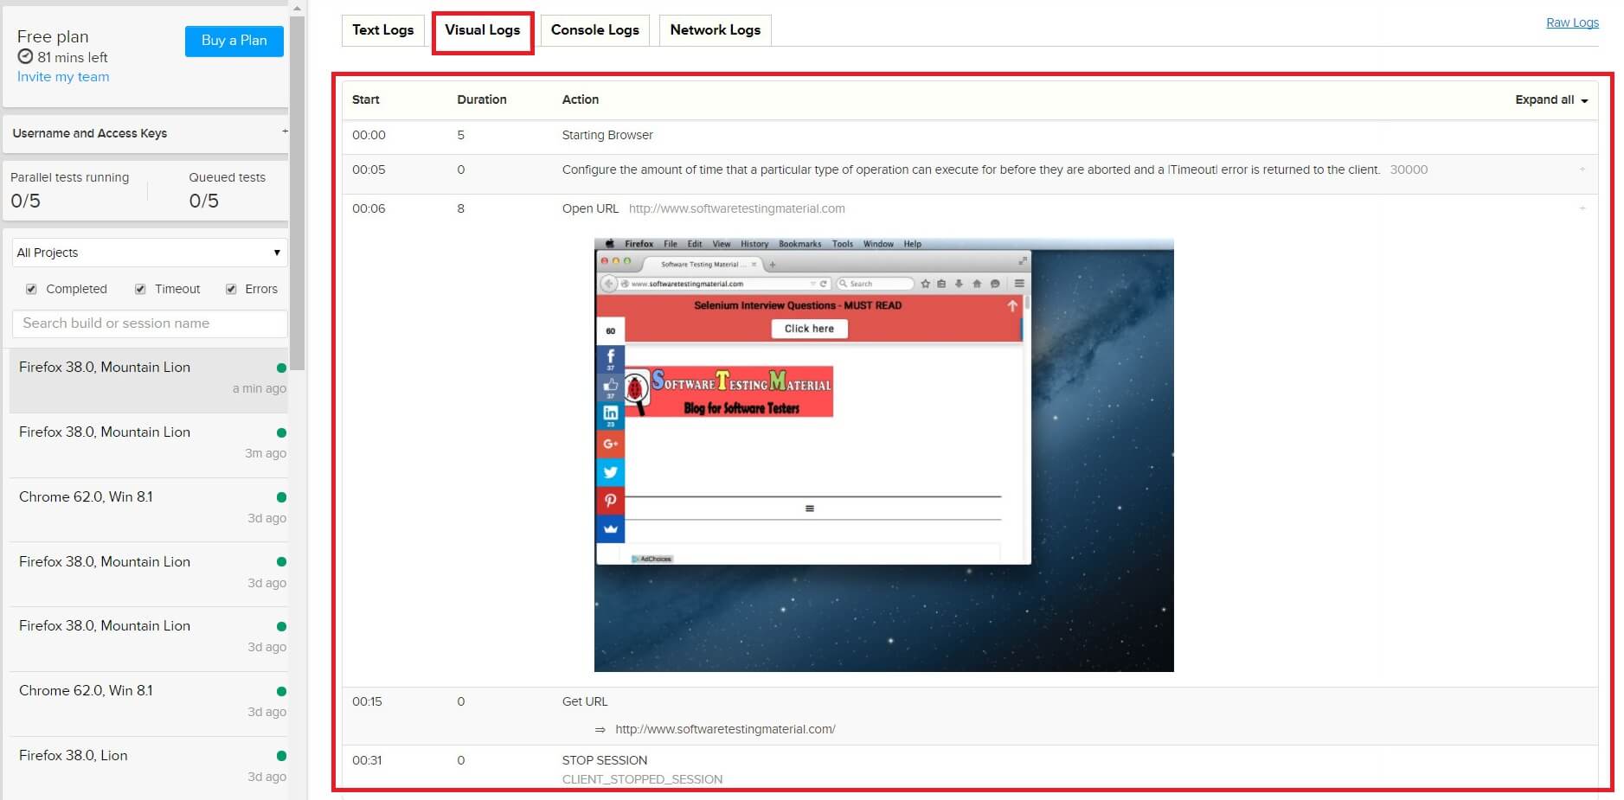
Task: Click the LinkedIn share icon in screenshot
Action: pyautogui.click(x=610, y=415)
